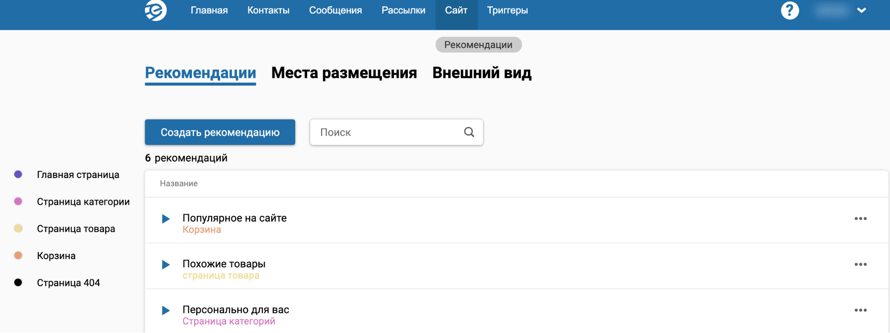Viewport: 890px width, 333px height.
Task: Select the Страница 404 legend label
Action: coord(69,283)
